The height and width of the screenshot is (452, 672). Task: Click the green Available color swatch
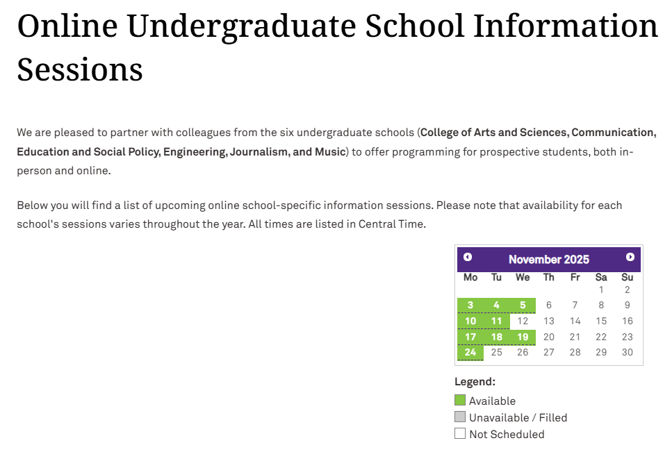(459, 400)
